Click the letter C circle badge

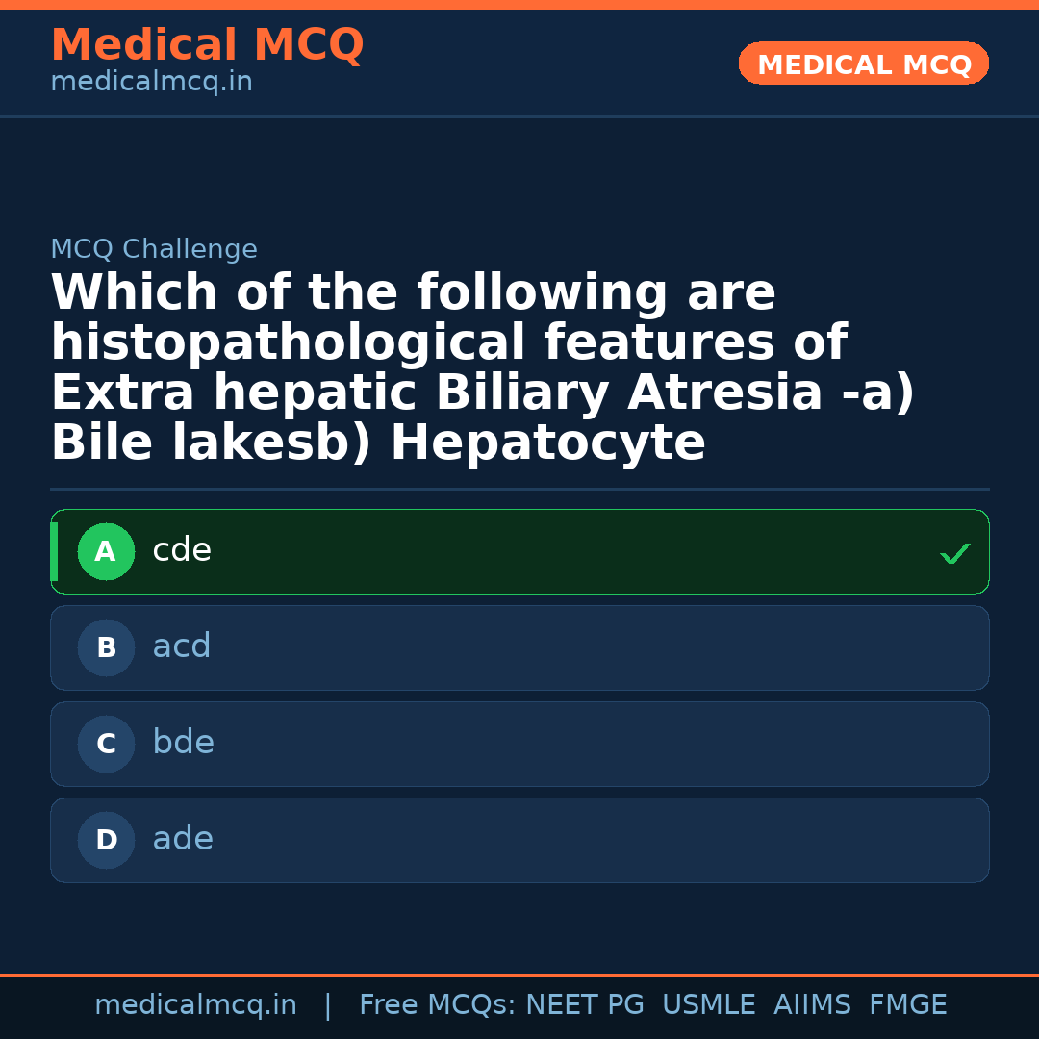pyautogui.click(x=106, y=744)
